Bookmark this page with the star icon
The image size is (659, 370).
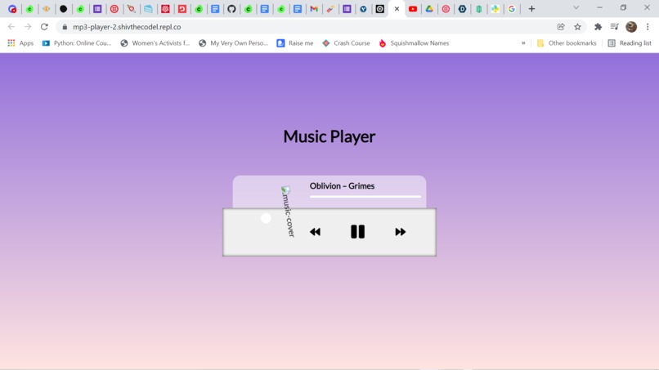577,26
